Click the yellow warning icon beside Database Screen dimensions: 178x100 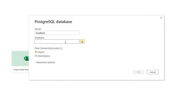point(82,42)
